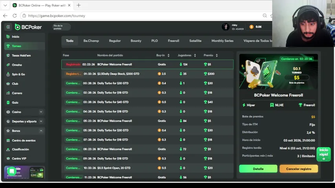This screenshot has width=335, height=188.
Task: Click Fin de la partida button
Action: 62,27
